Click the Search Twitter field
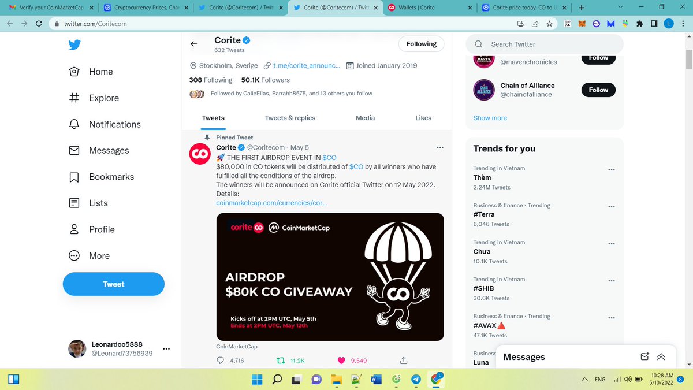 [545, 44]
